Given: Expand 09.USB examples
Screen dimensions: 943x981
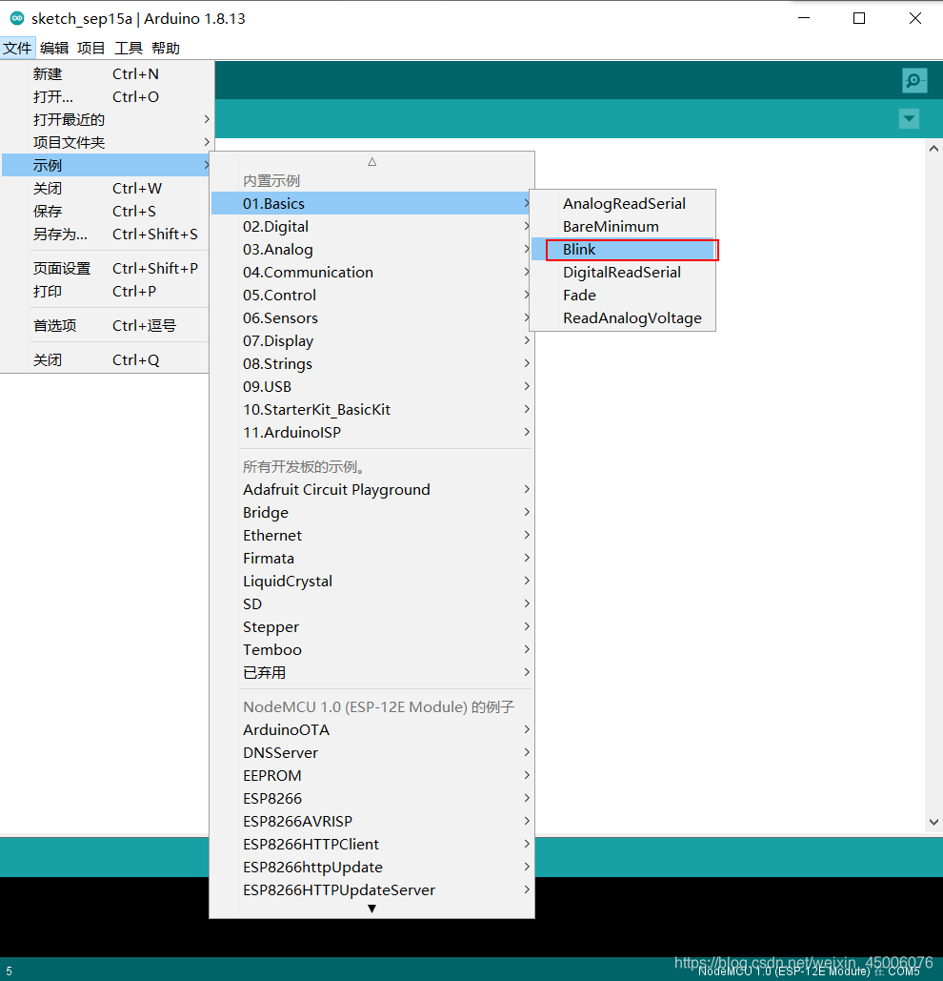Looking at the screenshot, I should [371, 387].
